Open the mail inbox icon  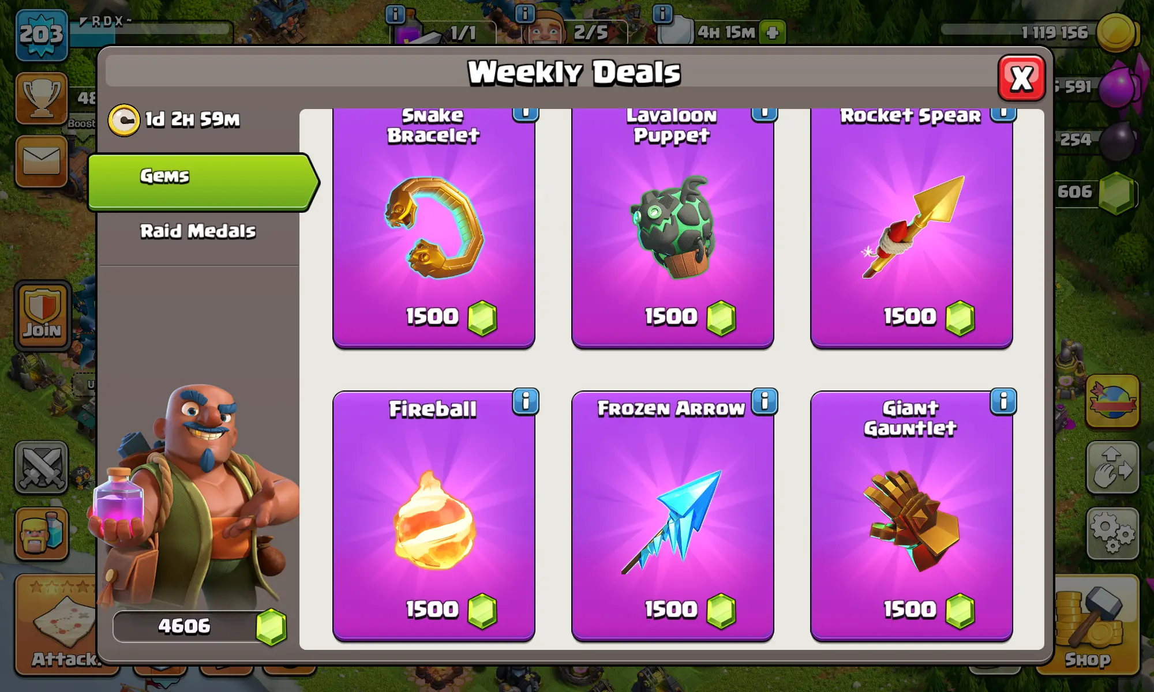[x=42, y=161]
